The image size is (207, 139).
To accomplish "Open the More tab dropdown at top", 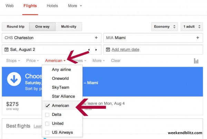I will click(x=75, y=6).
